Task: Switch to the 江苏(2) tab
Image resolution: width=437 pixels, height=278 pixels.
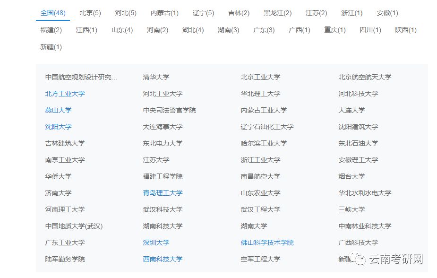Action: pyautogui.click(x=317, y=13)
